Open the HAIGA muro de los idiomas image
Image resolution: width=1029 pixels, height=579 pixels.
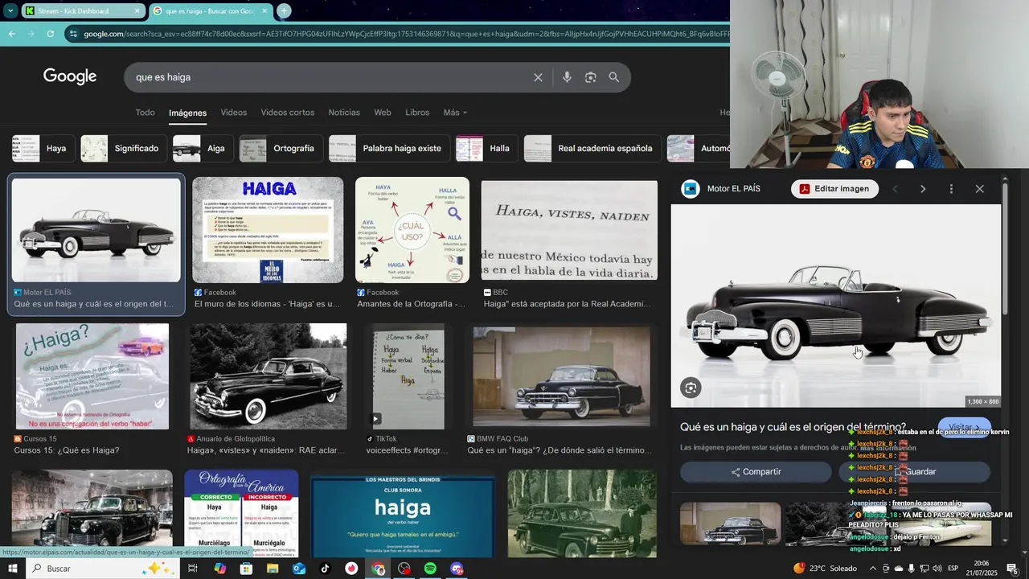click(268, 230)
